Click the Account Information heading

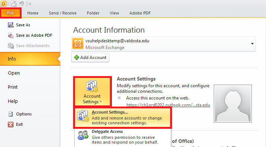[109, 30]
